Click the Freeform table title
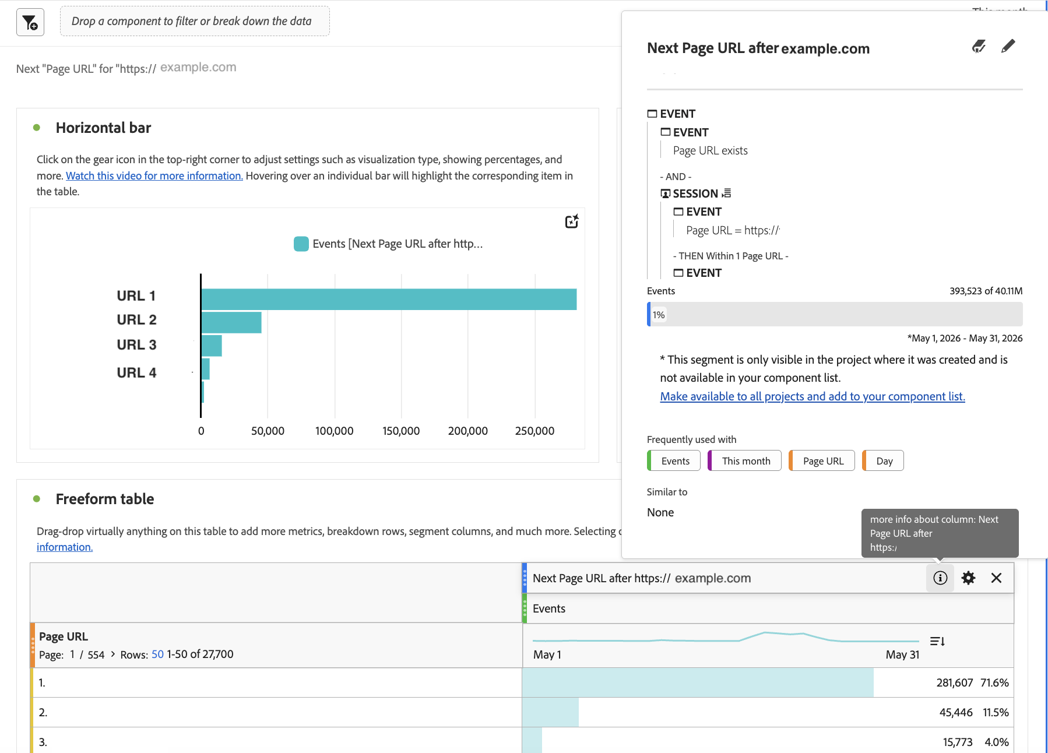This screenshot has width=1048, height=753. 105,499
